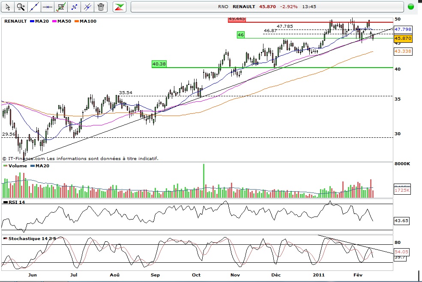
Task: Click the 43.338 MA100 price tag
Action: pyautogui.click(x=403, y=51)
